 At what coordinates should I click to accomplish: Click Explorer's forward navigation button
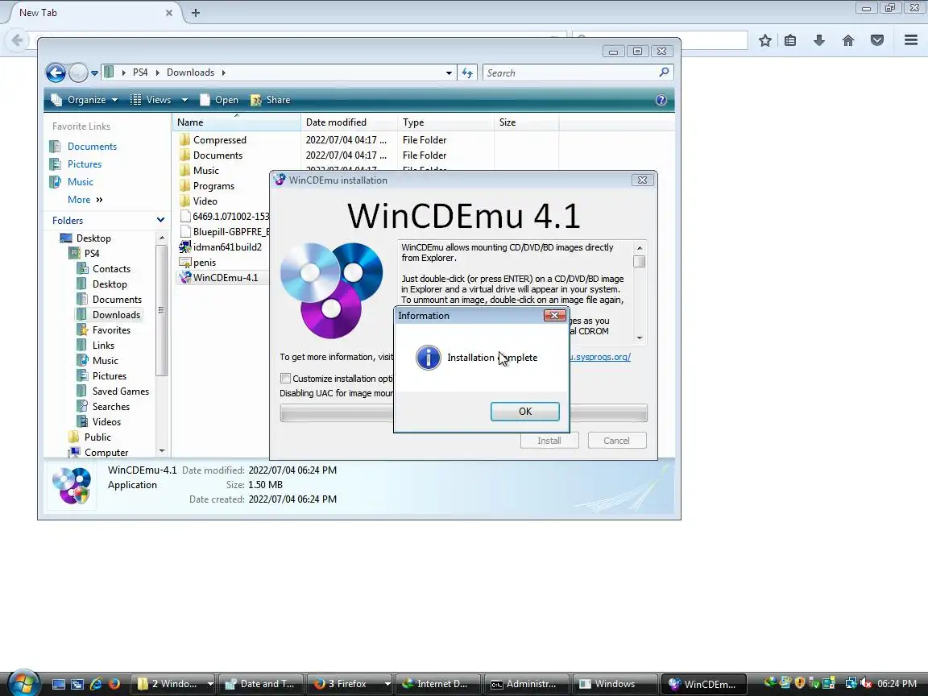tap(77, 72)
